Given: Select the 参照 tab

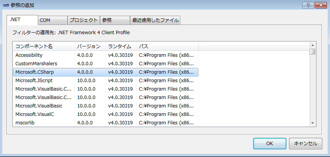Looking at the screenshot, I should pyautogui.click(x=115, y=20).
